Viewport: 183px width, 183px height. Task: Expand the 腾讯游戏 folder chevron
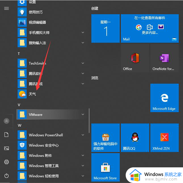[83, 84]
